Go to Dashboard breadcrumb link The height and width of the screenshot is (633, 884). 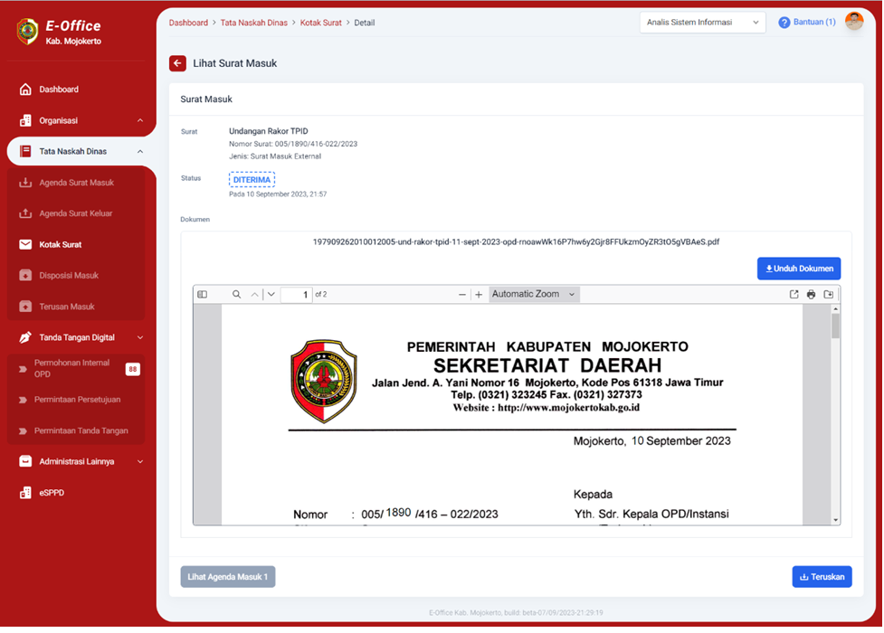188,23
